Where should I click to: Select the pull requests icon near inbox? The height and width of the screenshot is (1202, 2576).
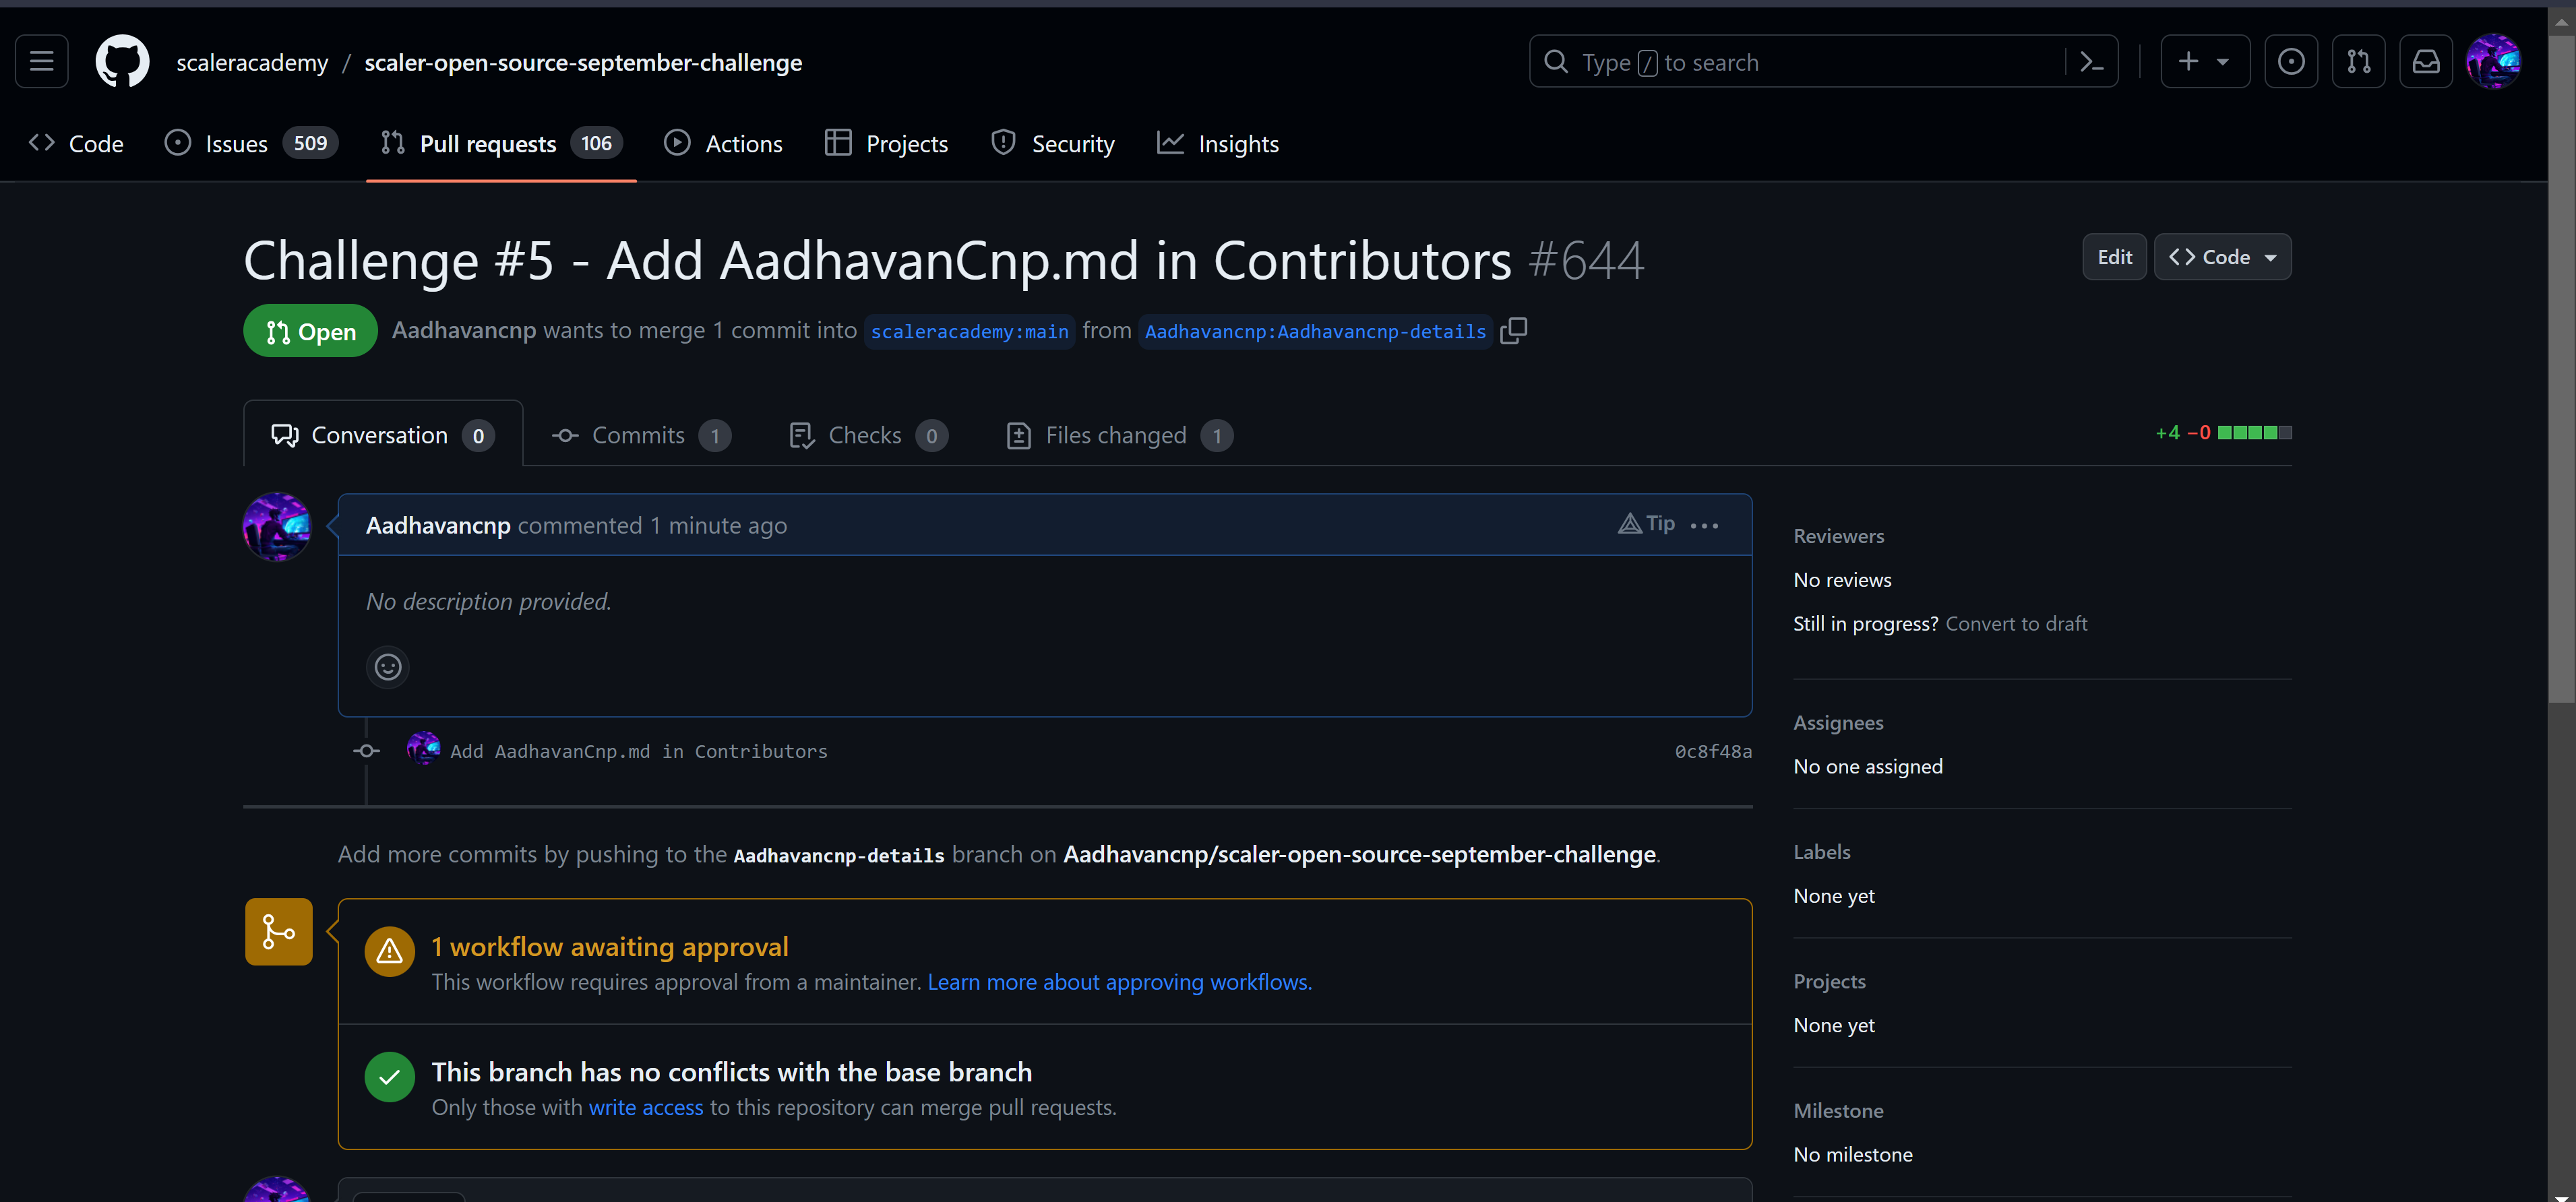(x=2359, y=61)
